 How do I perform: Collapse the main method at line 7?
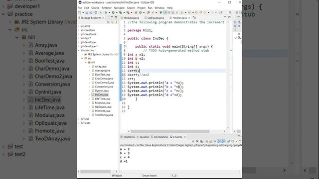[x=126, y=46]
